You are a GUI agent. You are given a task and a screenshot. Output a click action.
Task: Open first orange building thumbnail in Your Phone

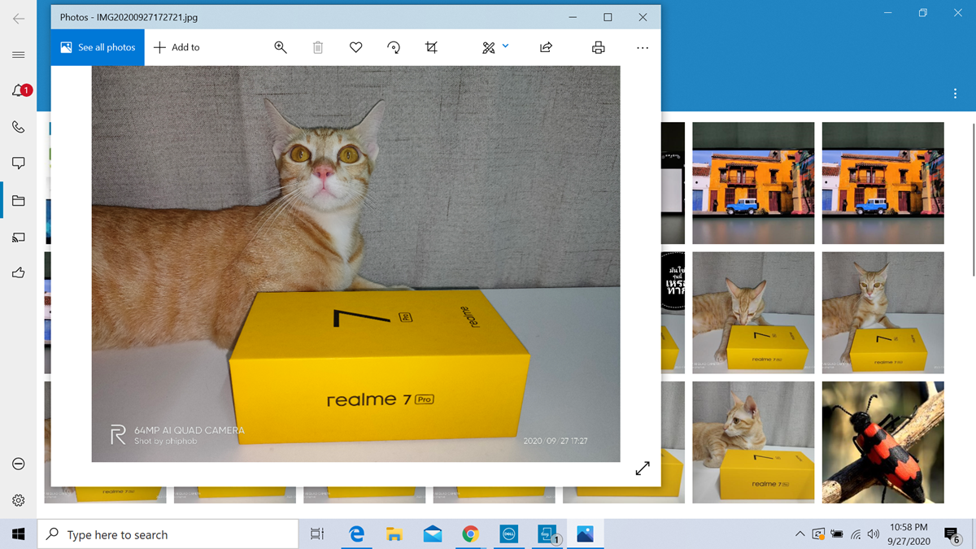point(753,183)
